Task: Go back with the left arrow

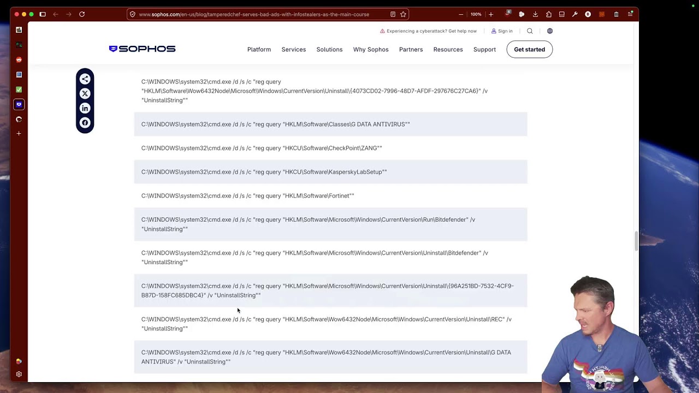Action: [x=56, y=14]
